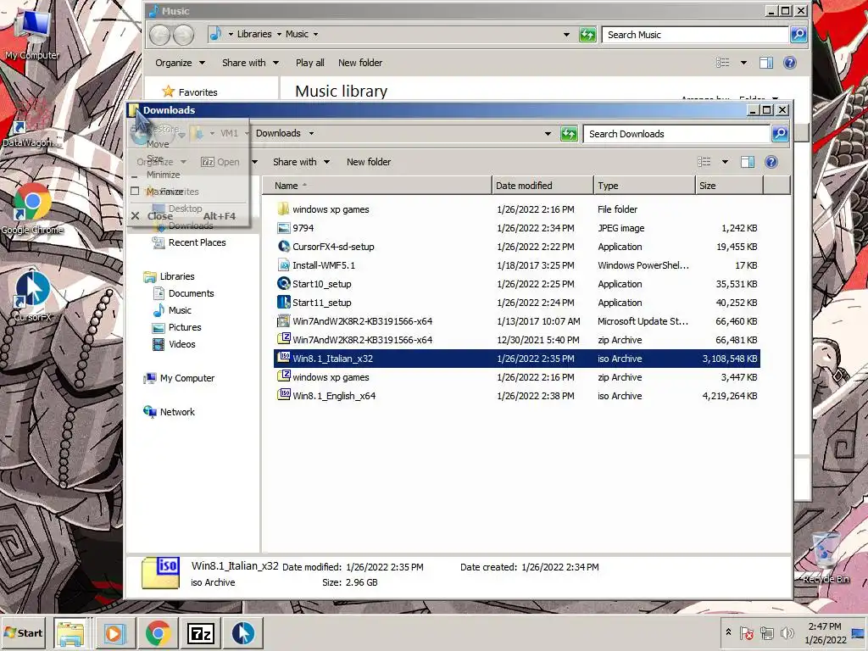Select the 9794 JPEG image
This screenshot has width=868, height=651.
pos(516,228)
